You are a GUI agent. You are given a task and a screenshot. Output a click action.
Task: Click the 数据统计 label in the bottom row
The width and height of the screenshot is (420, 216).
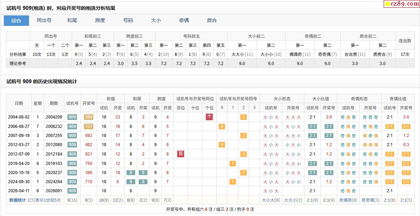[x=17, y=200]
